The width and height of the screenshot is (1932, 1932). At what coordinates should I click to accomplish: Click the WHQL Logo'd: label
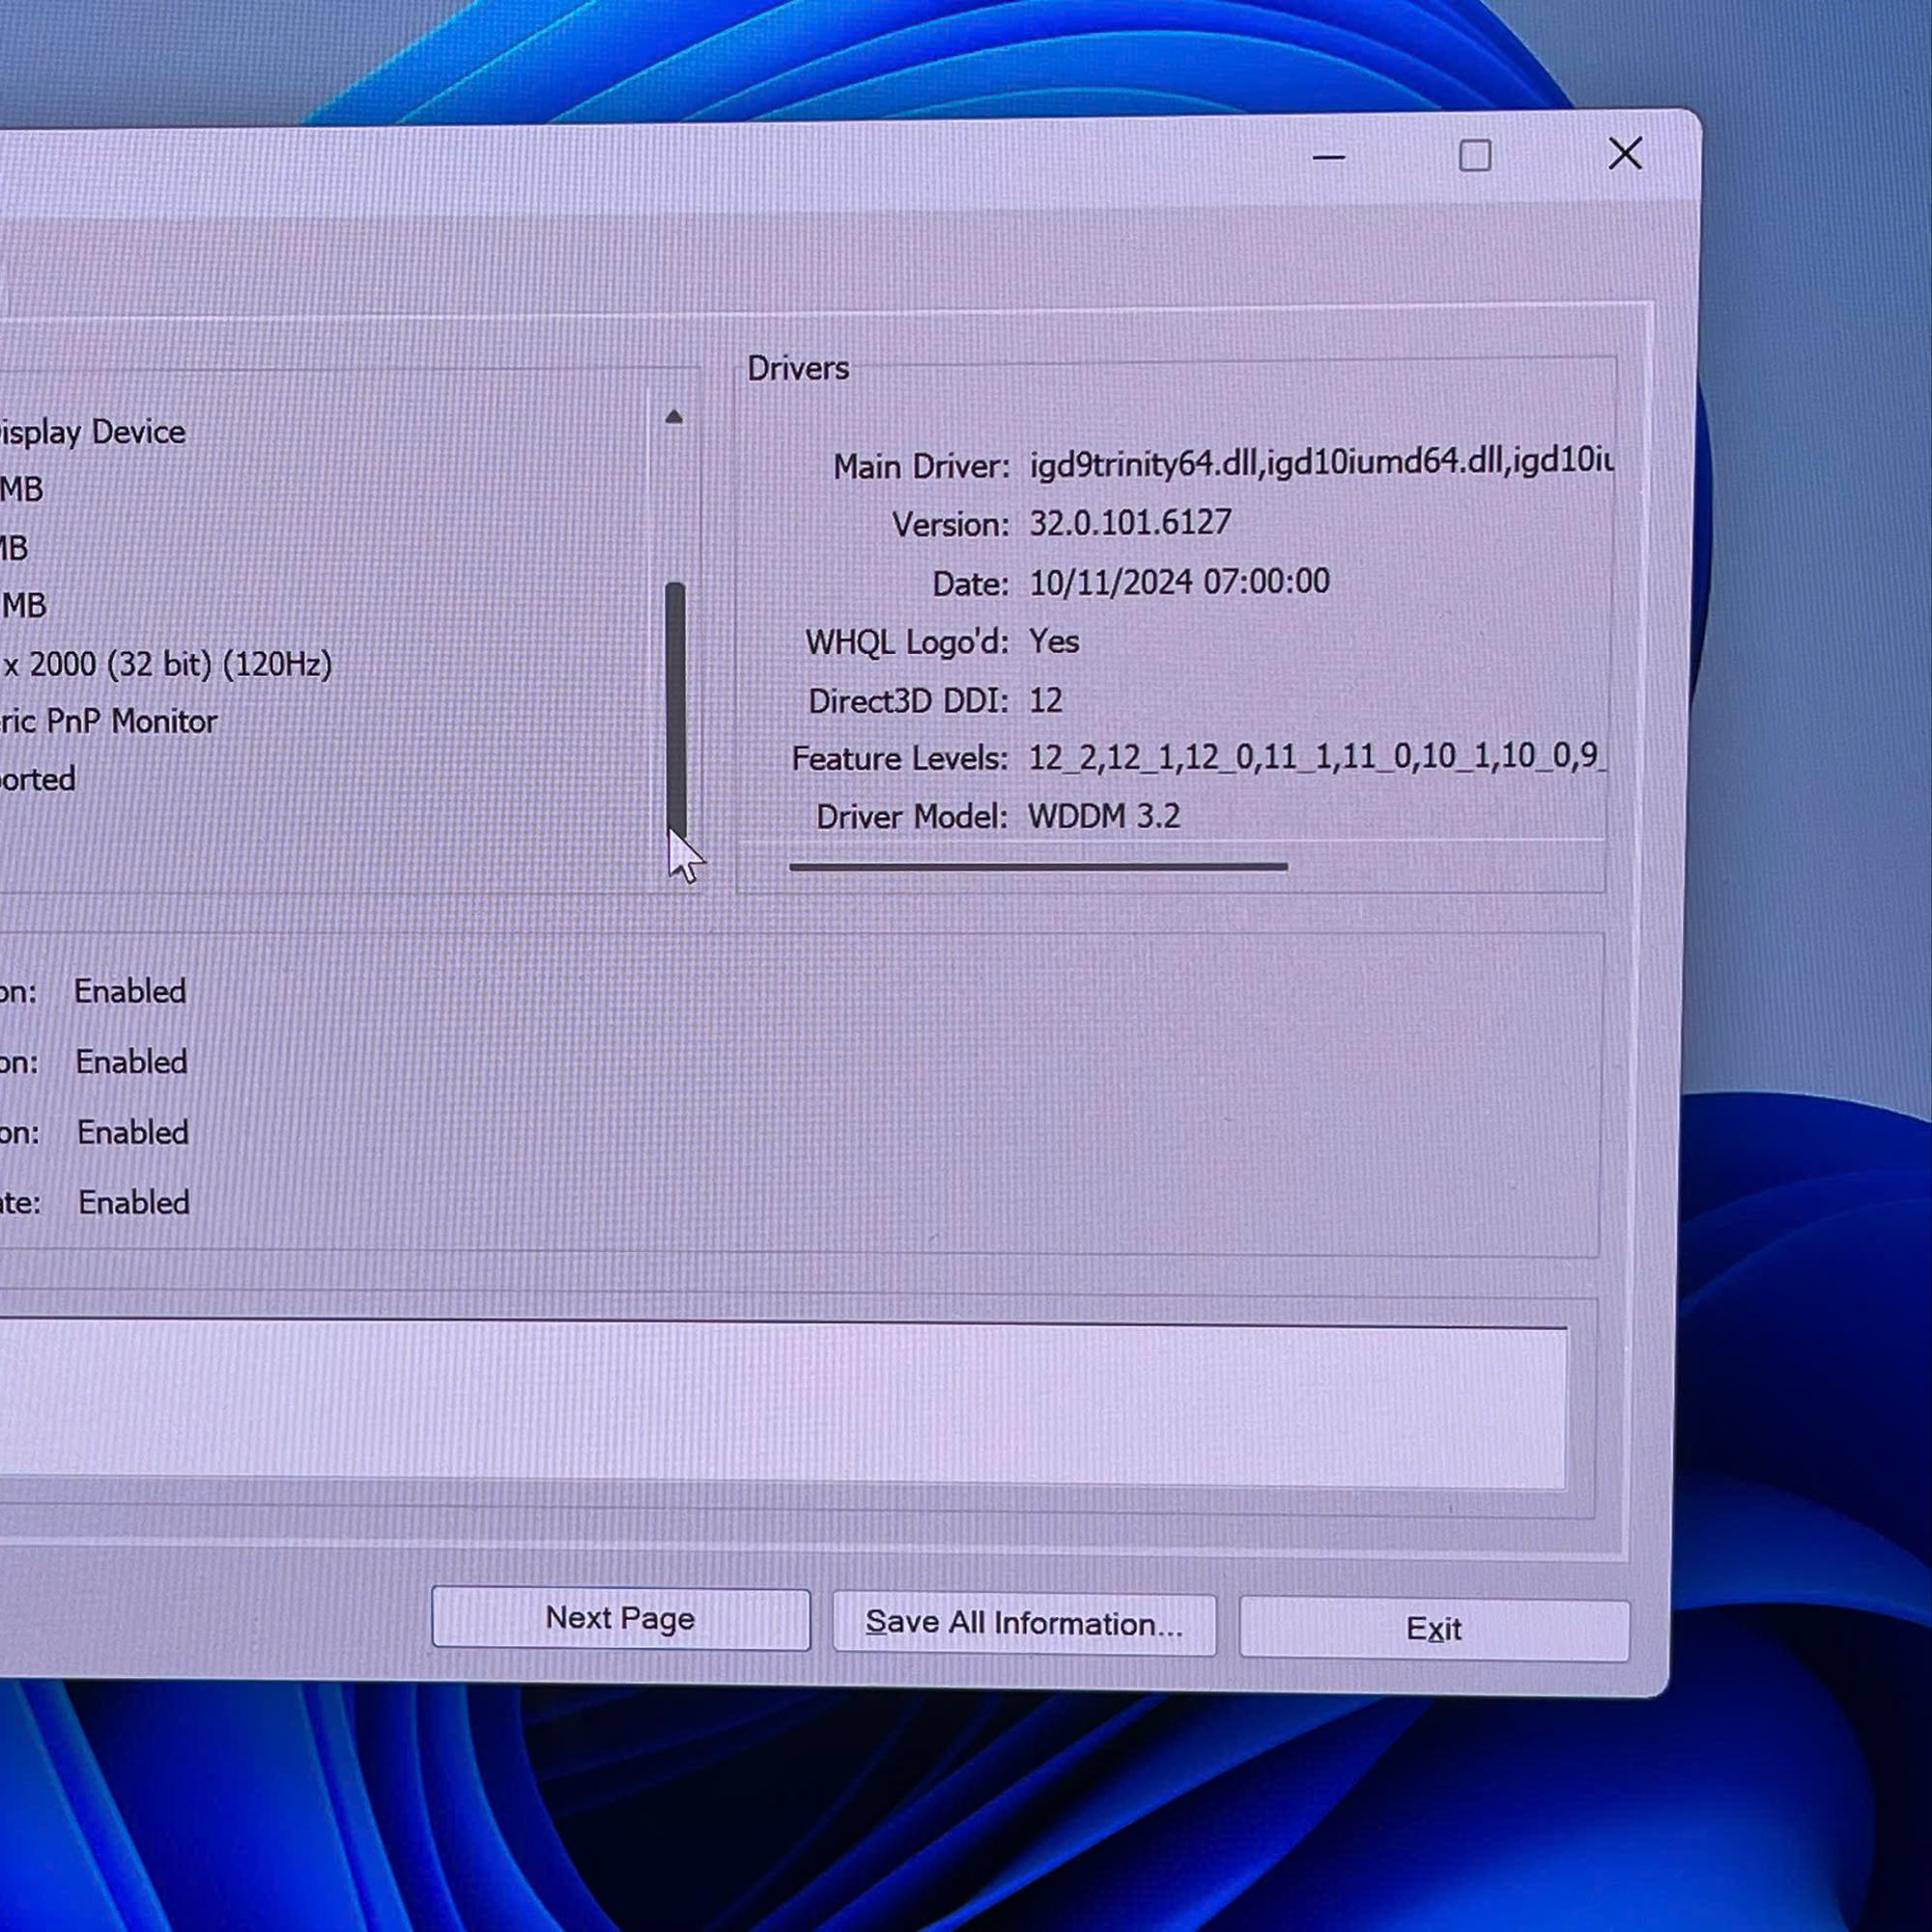[x=907, y=642]
